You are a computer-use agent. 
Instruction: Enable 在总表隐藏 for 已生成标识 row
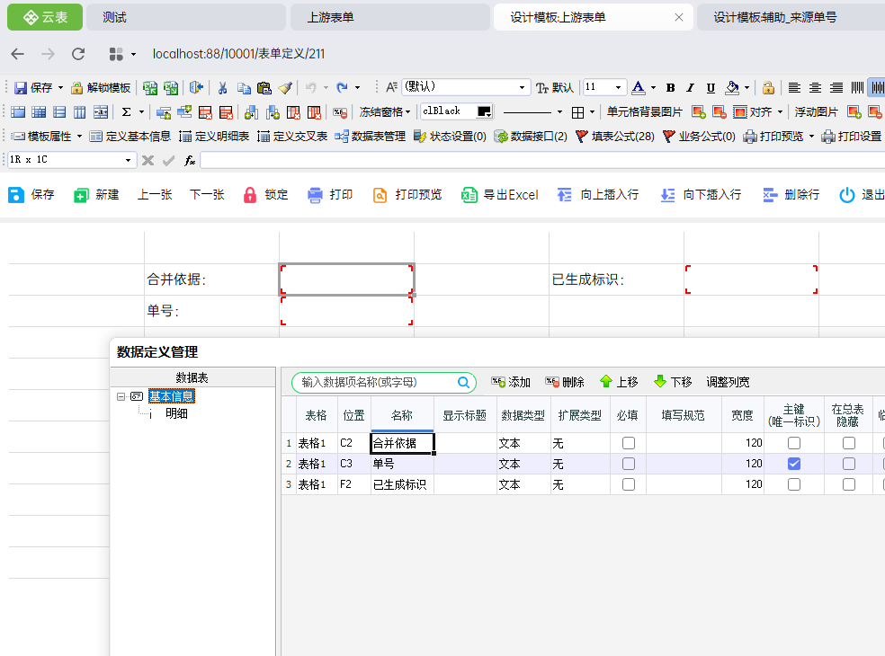(849, 484)
